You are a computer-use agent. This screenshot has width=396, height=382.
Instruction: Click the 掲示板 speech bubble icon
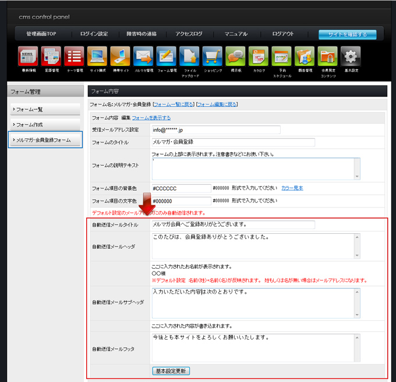235,56
